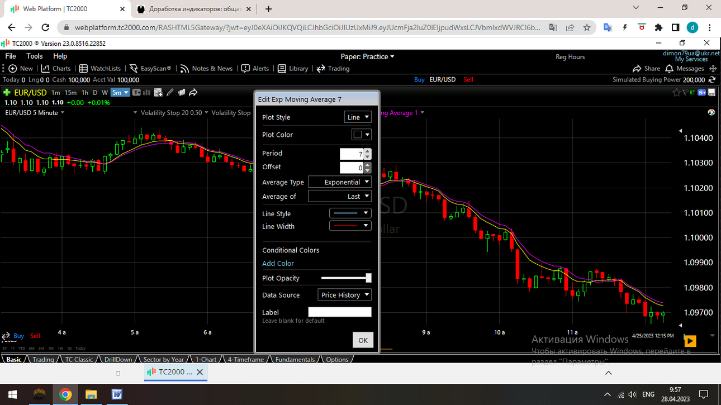
Task: Open the Line Style dropdown
Action: tap(350, 213)
